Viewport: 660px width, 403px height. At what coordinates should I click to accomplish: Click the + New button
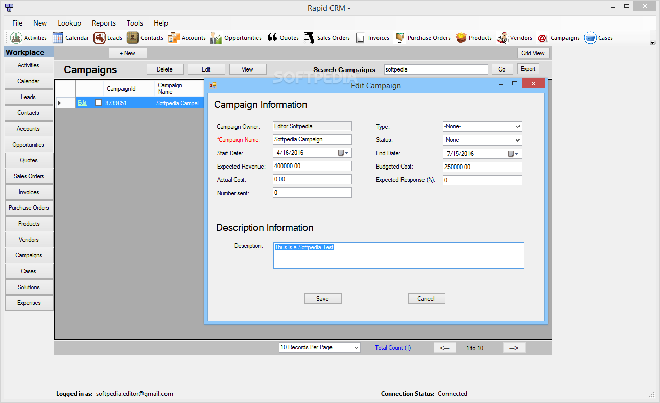[128, 53]
